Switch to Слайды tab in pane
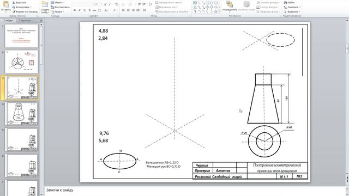The width and height of the screenshot is (349, 196). click(x=8, y=21)
